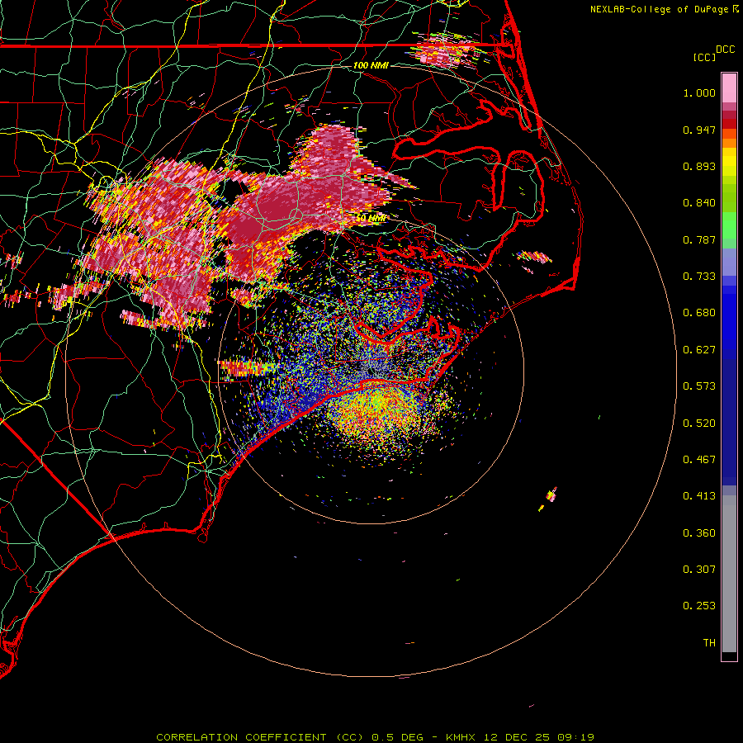Select the 0.840 legend value

point(699,203)
